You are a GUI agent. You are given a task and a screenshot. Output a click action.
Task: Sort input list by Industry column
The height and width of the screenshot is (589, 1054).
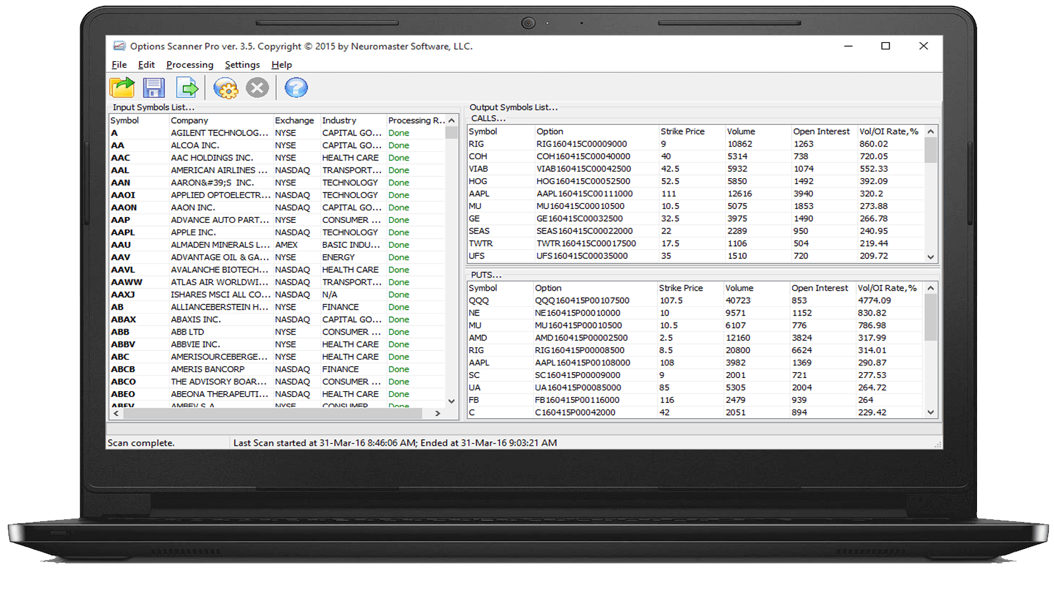[x=353, y=120]
